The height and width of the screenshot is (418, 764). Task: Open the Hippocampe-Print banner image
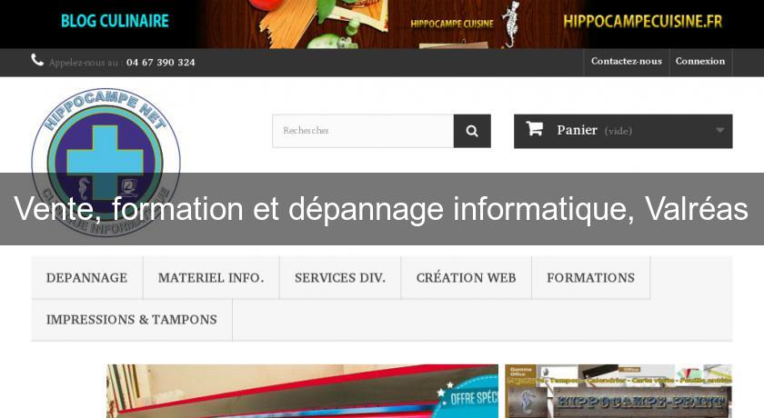(618, 391)
